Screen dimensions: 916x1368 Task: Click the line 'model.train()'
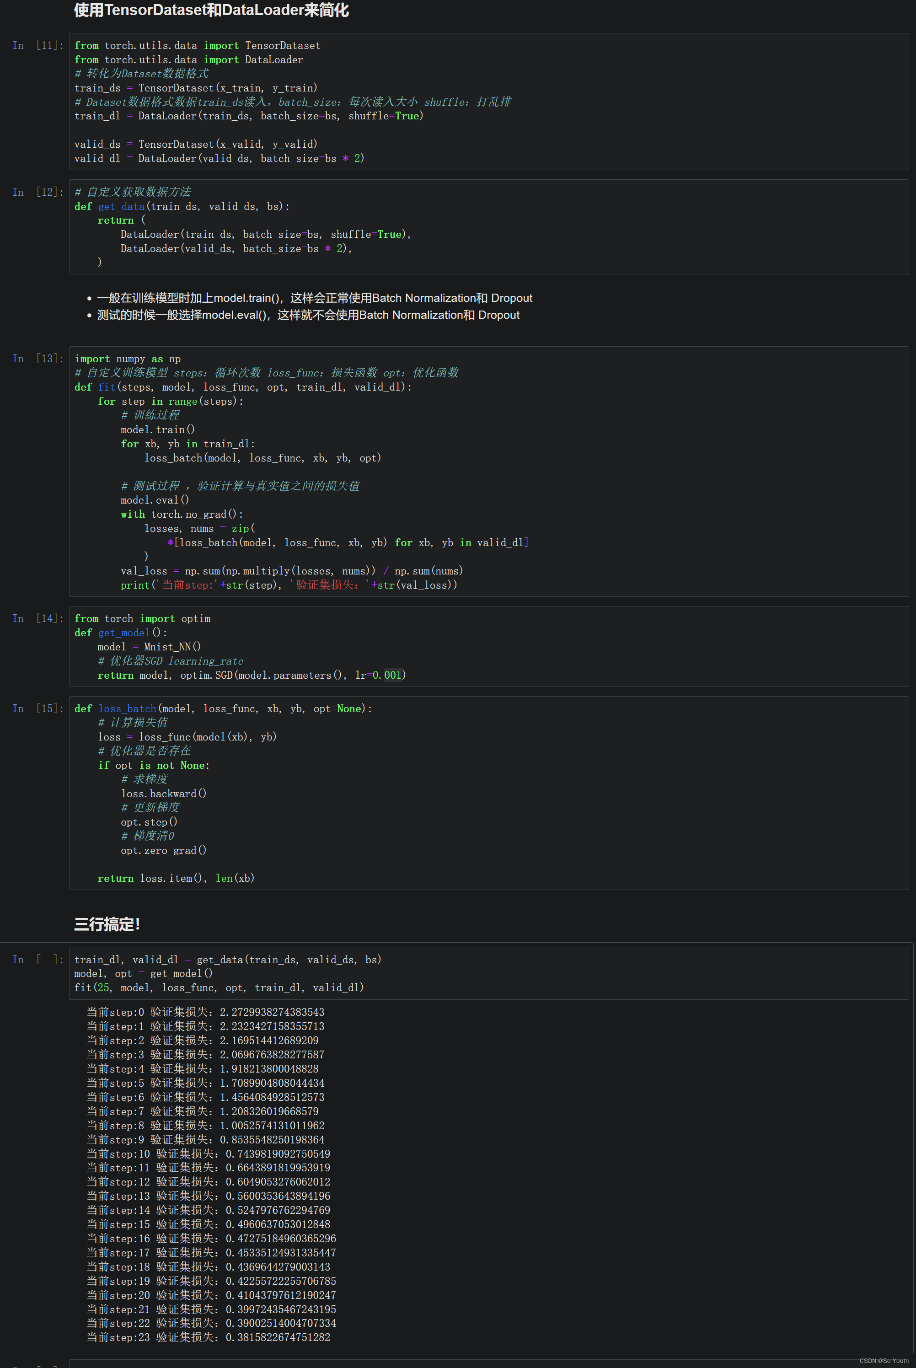(158, 429)
